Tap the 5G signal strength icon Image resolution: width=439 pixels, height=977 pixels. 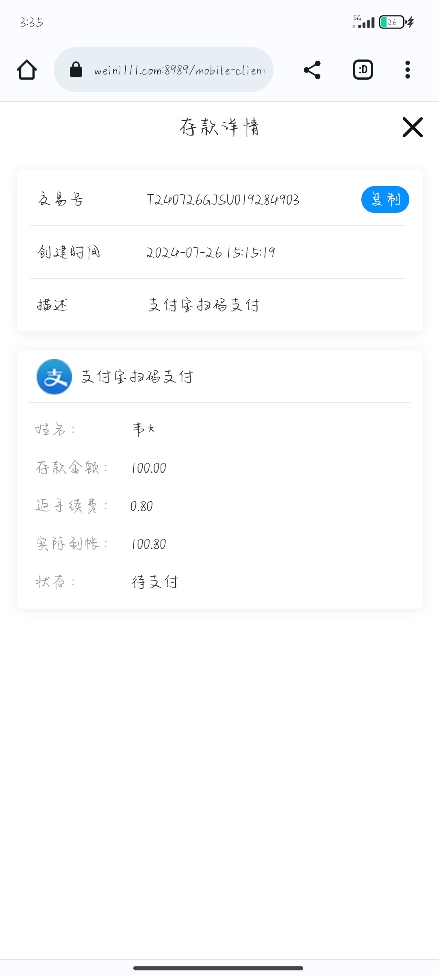tap(363, 22)
